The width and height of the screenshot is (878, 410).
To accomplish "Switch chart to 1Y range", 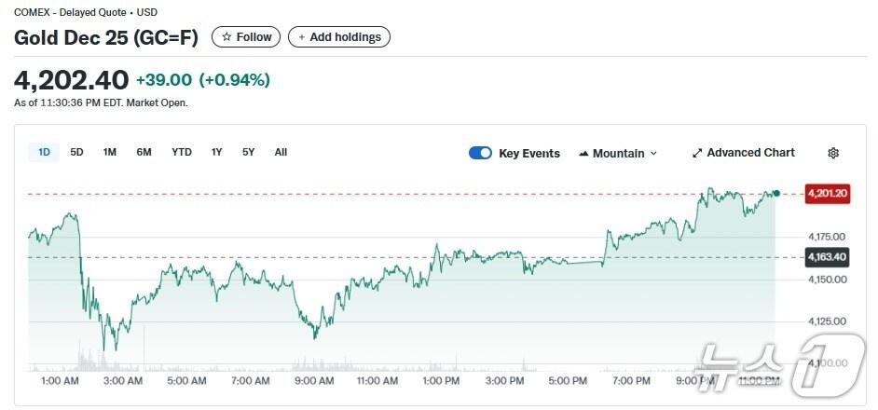I will pos(216,152).
